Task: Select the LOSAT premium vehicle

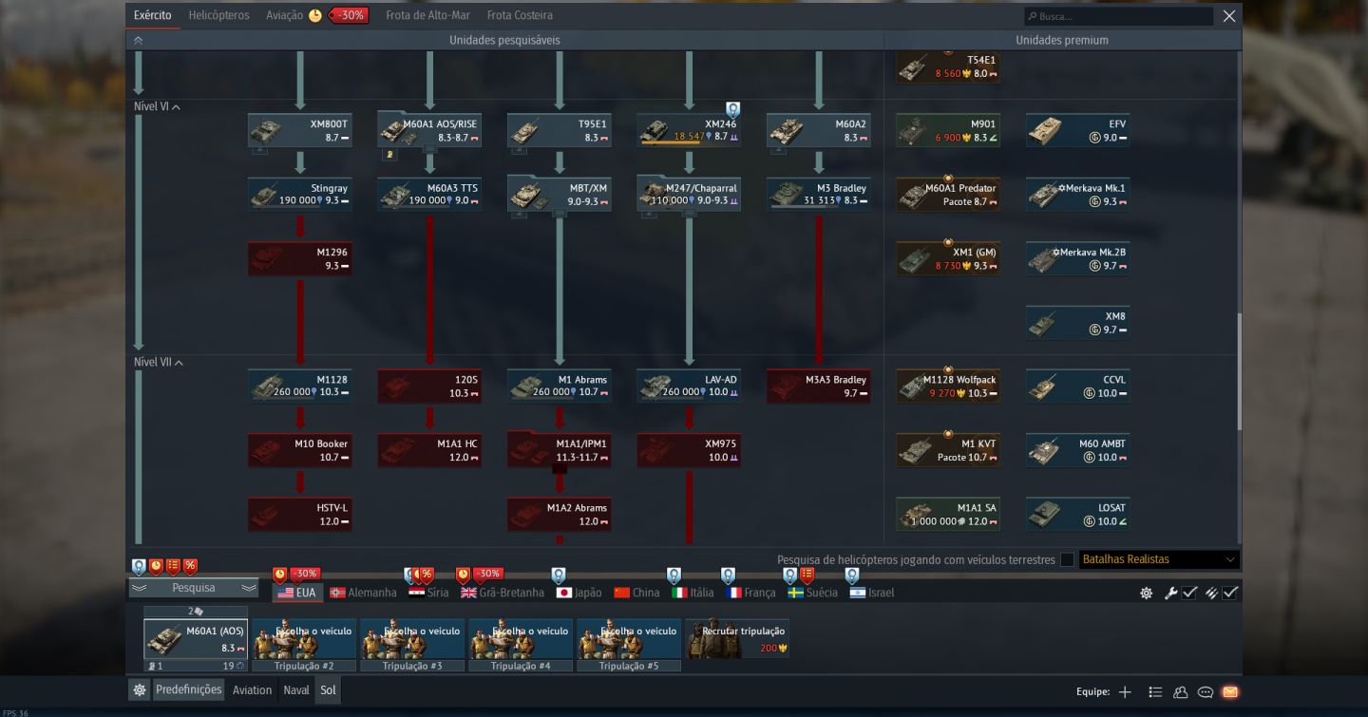Action: [1078, 514]
